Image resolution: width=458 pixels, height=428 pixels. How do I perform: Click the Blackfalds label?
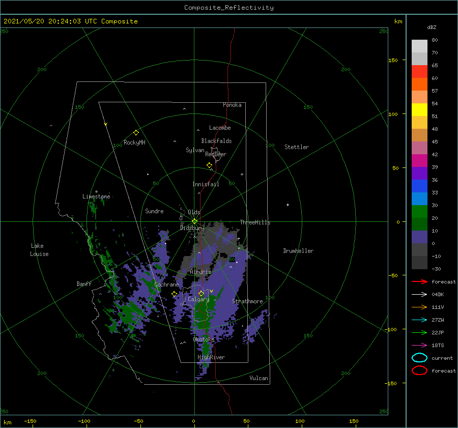(216, 141)
